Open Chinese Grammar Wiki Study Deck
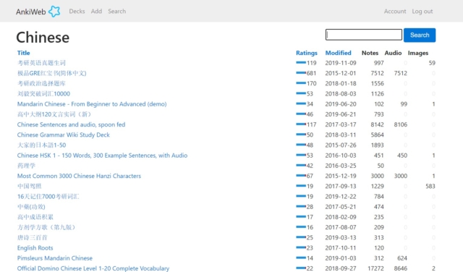This screenshot has width=463, height=272. (63, 135)
